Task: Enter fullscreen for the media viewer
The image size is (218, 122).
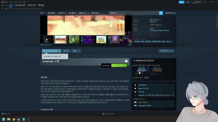Action: [x=129, y=33]
